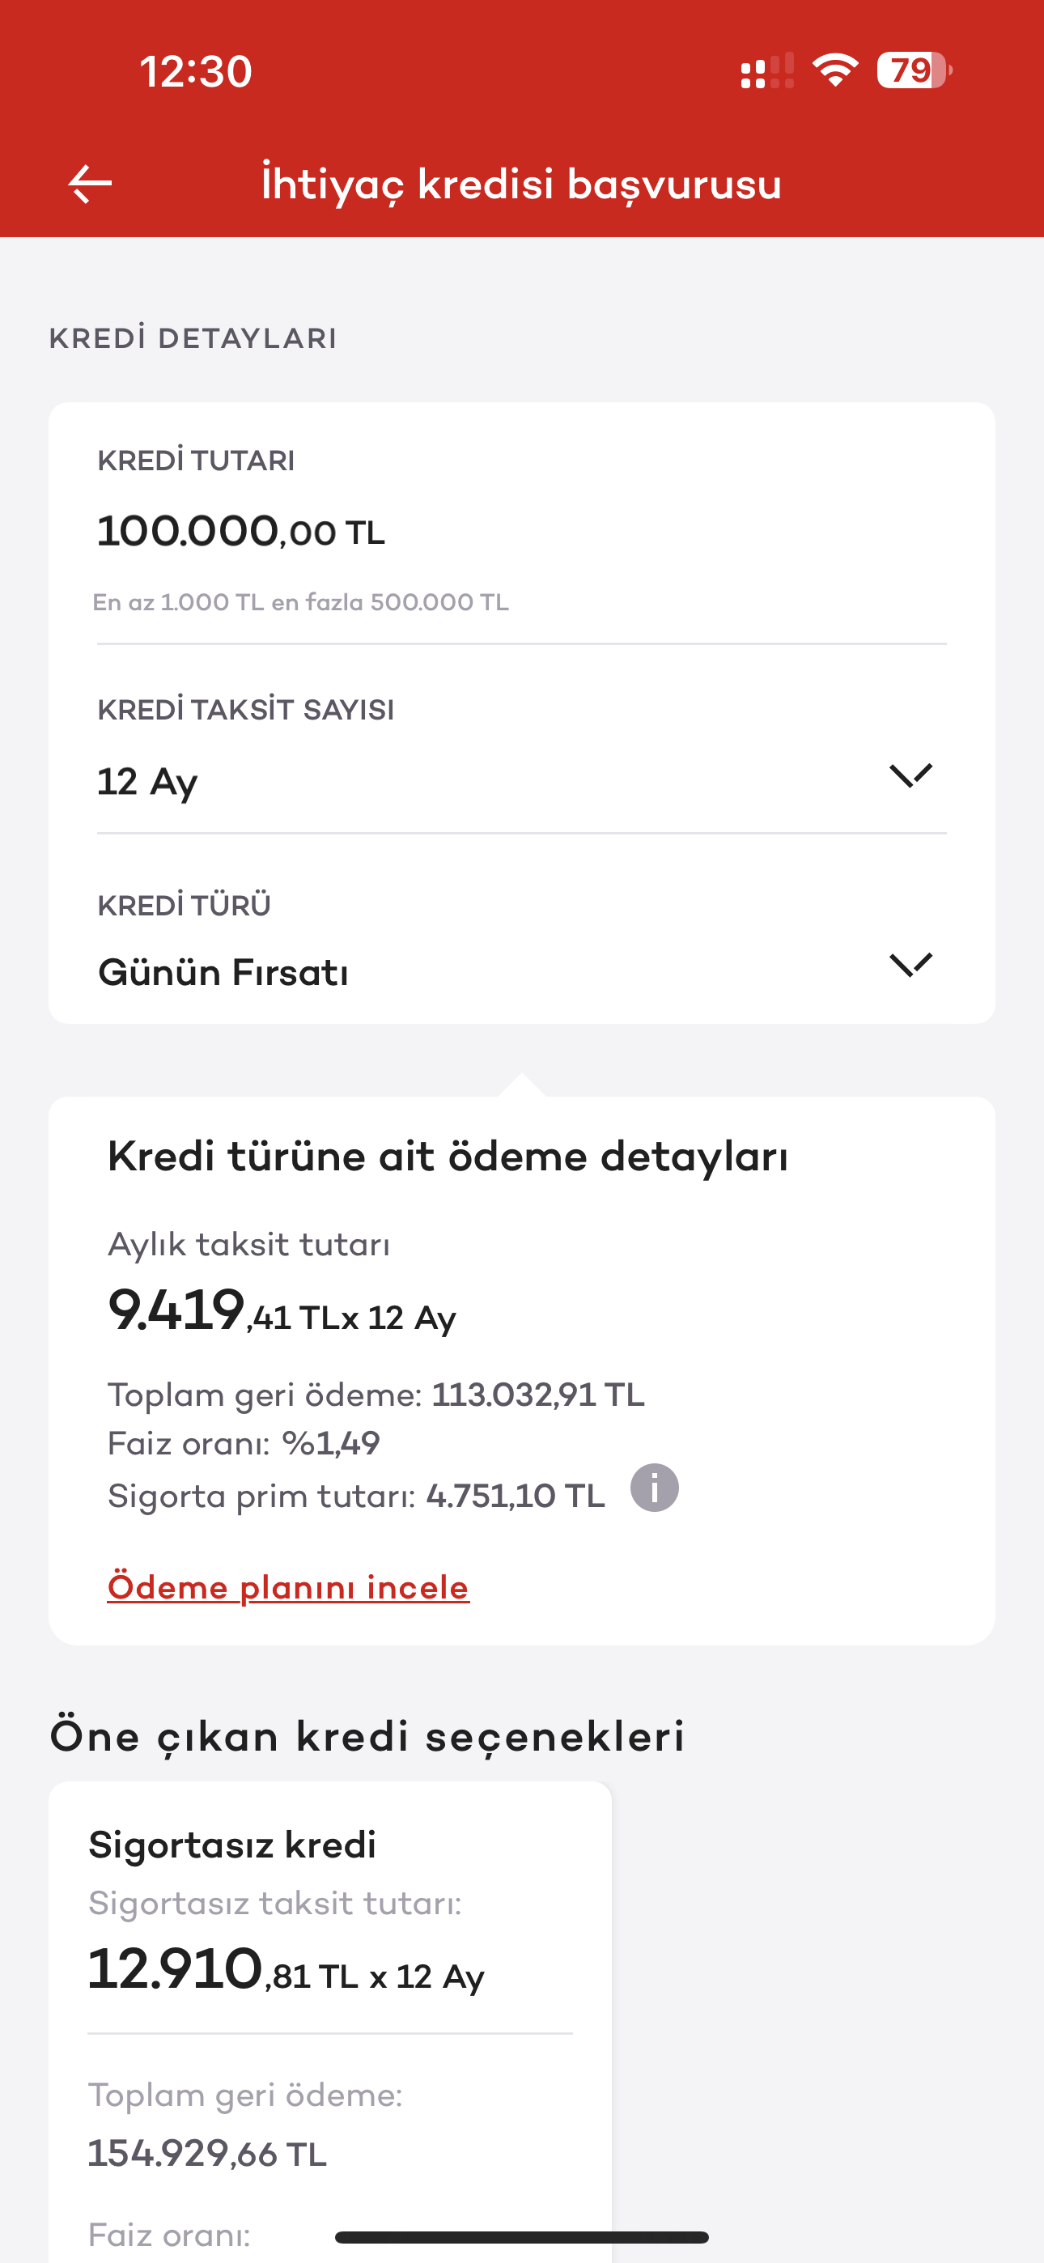Viewport: 1044px width, 2263px height.
Task: Tap the cellular signal bars icon
Action: click(767, 72)
